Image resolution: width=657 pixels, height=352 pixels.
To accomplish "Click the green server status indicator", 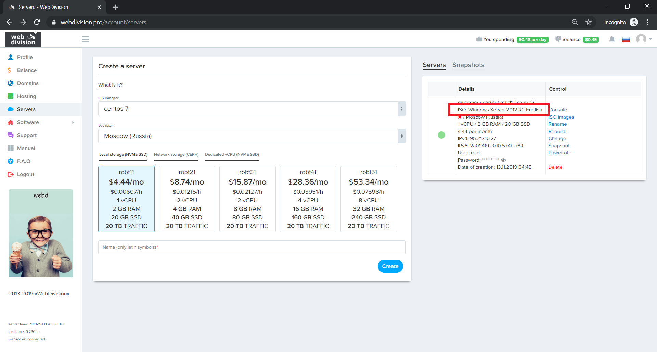I will click(x=441, y=135).
